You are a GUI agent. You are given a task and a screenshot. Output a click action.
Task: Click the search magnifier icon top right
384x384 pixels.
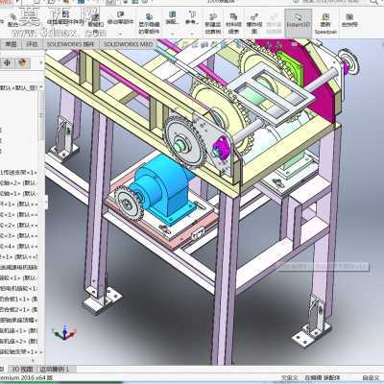373,2
